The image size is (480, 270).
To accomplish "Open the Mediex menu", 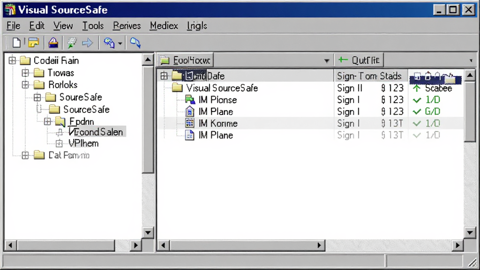I will pyautogui.click(x=164, y=26).
